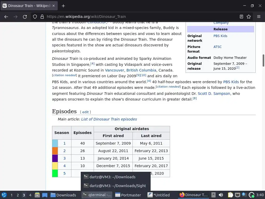Open the volume control tray icon

click(x=221, y=195)
